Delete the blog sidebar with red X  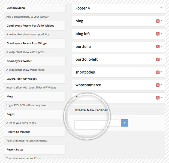(158, 21)
